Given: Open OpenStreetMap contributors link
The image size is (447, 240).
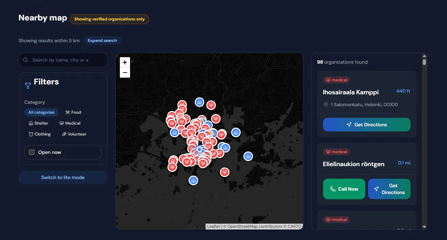Looking at the screenshot, I should tap(255, 226).
